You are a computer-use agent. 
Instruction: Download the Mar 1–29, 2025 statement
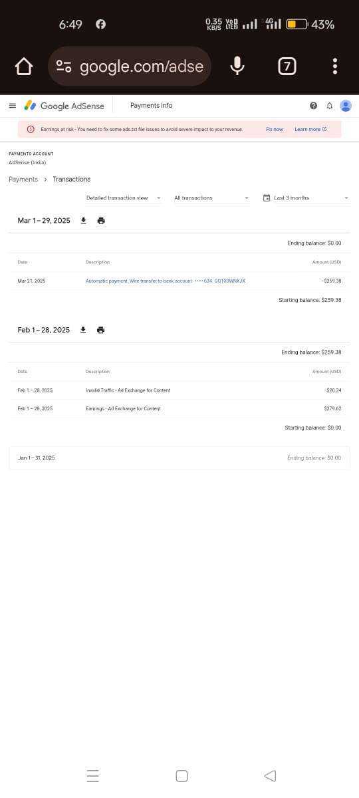pos(83,221)
